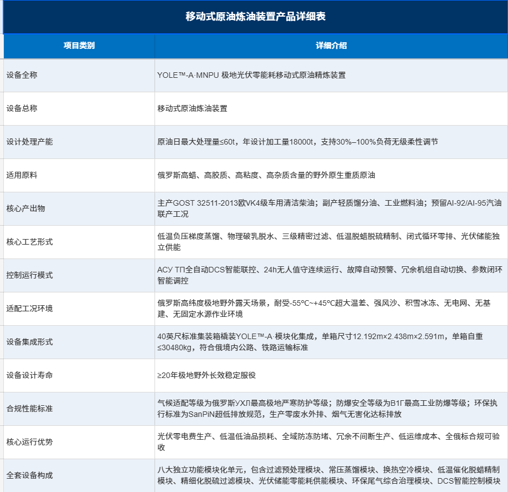Select the column header 详细介绍
This screenshot has width=508, height=492.
(331, 46)
